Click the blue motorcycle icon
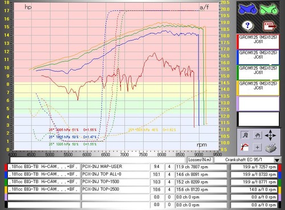Image resolution: width=285 pixels, height=210 pixels. [x=247, y=9]
